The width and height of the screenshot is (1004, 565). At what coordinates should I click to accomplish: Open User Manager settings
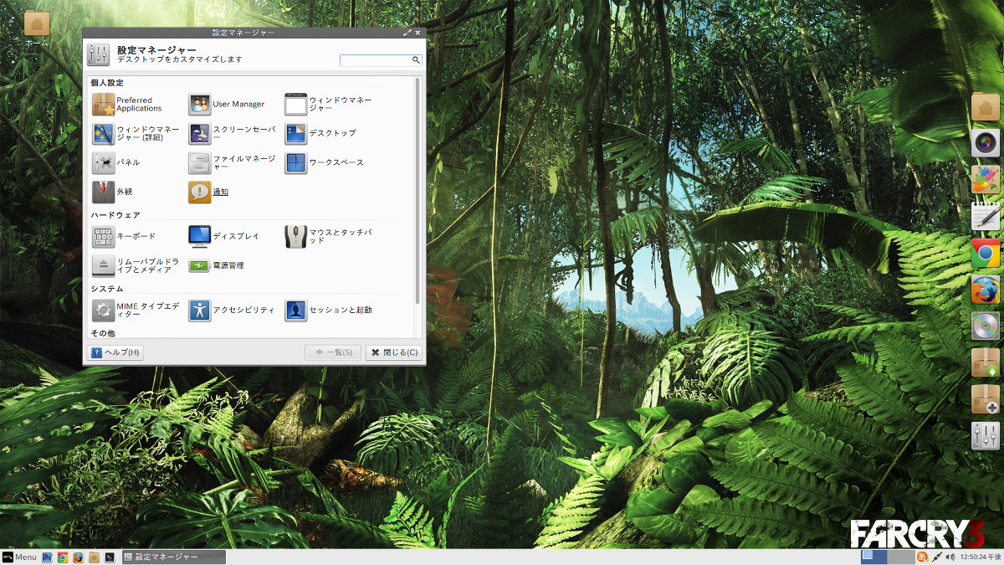pyautogui.click(x=227, y=105)
